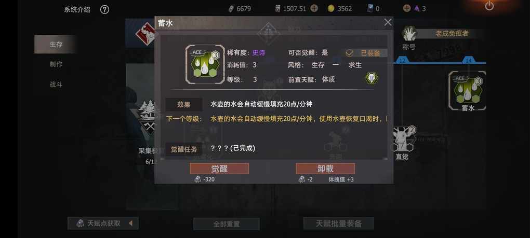The width and height of the screenshot is (530, 238).
Task: Select level marker 14 on progress bar
Action: 468,61
